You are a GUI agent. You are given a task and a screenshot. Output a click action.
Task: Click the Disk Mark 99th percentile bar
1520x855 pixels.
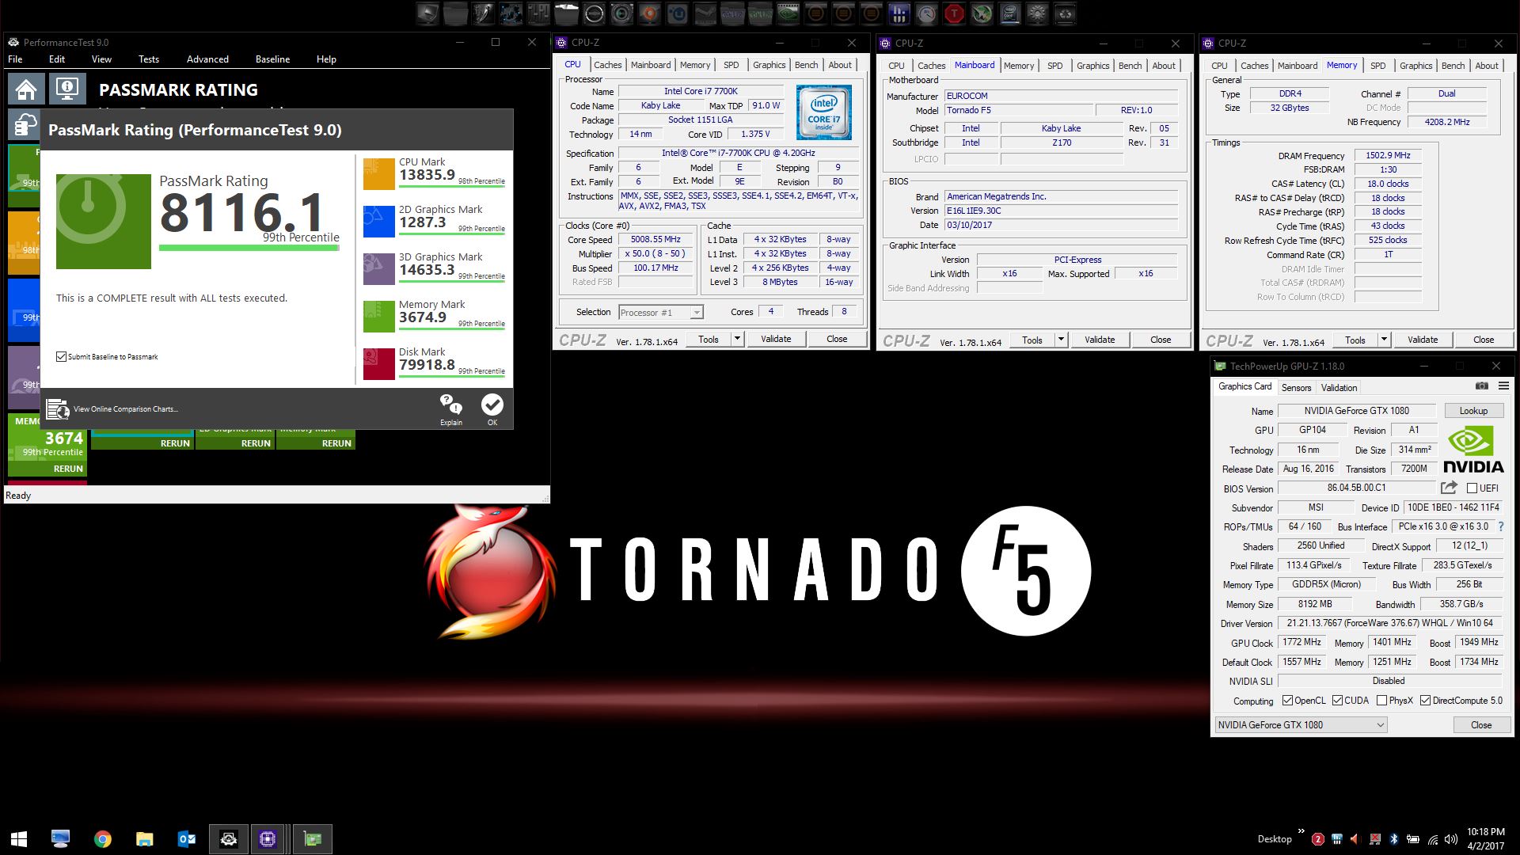(452, 376)
